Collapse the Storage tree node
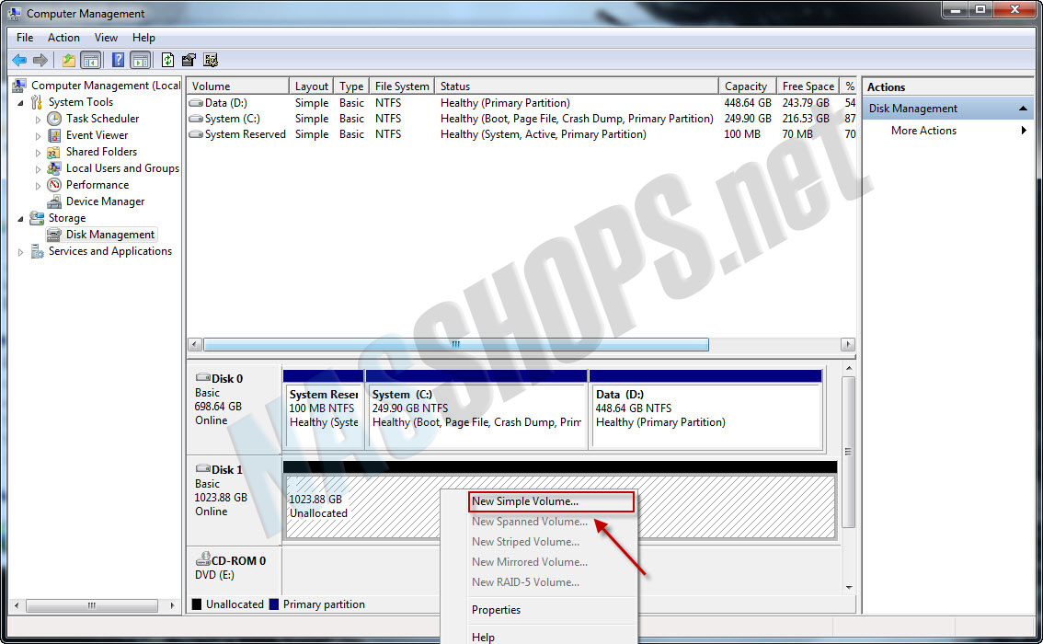Image resolution: width=1043 pixels, height=644 pixels. pyautogui.click(x=20, y=218)
